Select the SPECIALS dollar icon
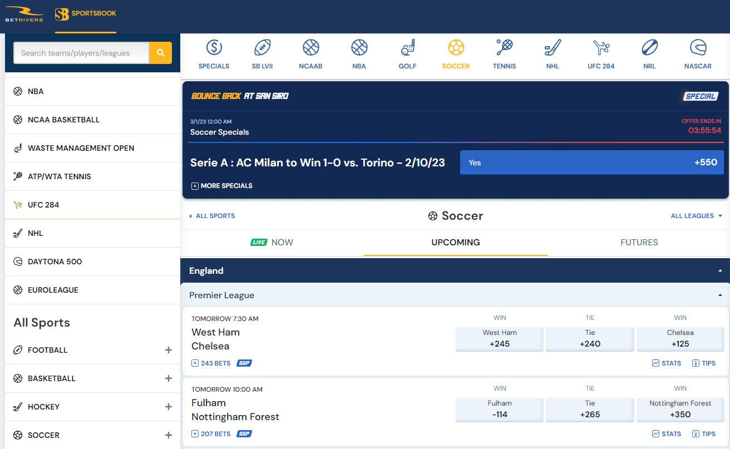Screen dimensions: 730x449 (214, 54)
